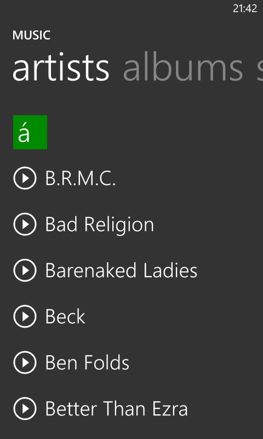Select the artists pivot header
The width and height of the screenshot is (263, 439).
tap(61, 68)
